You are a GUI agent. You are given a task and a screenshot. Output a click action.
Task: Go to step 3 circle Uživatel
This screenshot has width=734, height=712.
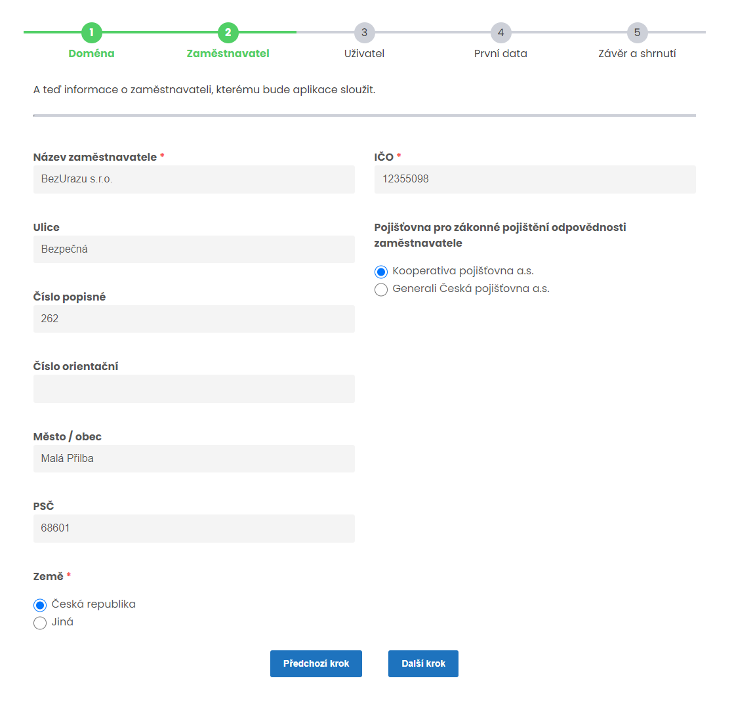tap(364, 32)
